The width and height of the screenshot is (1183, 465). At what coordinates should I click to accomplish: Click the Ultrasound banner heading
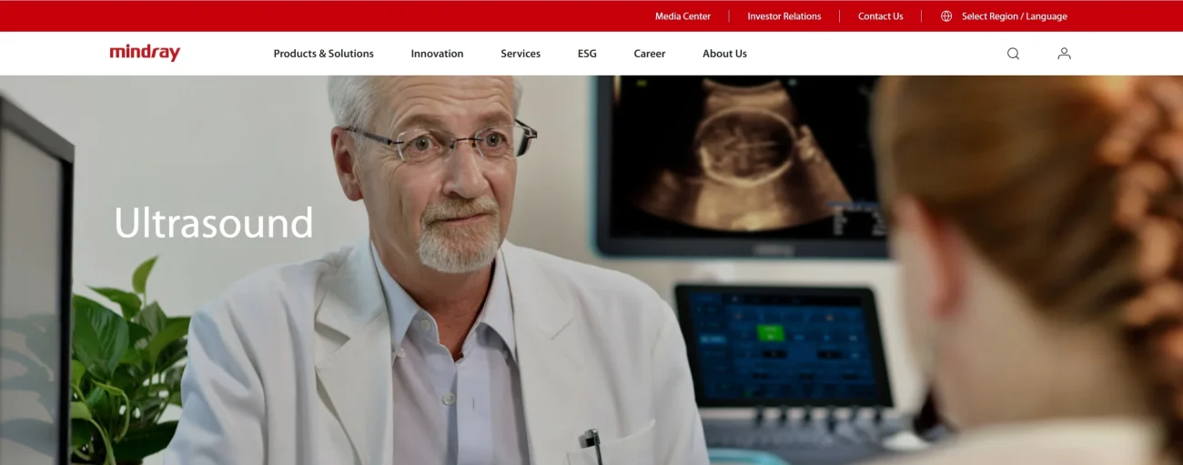(214, 223)
